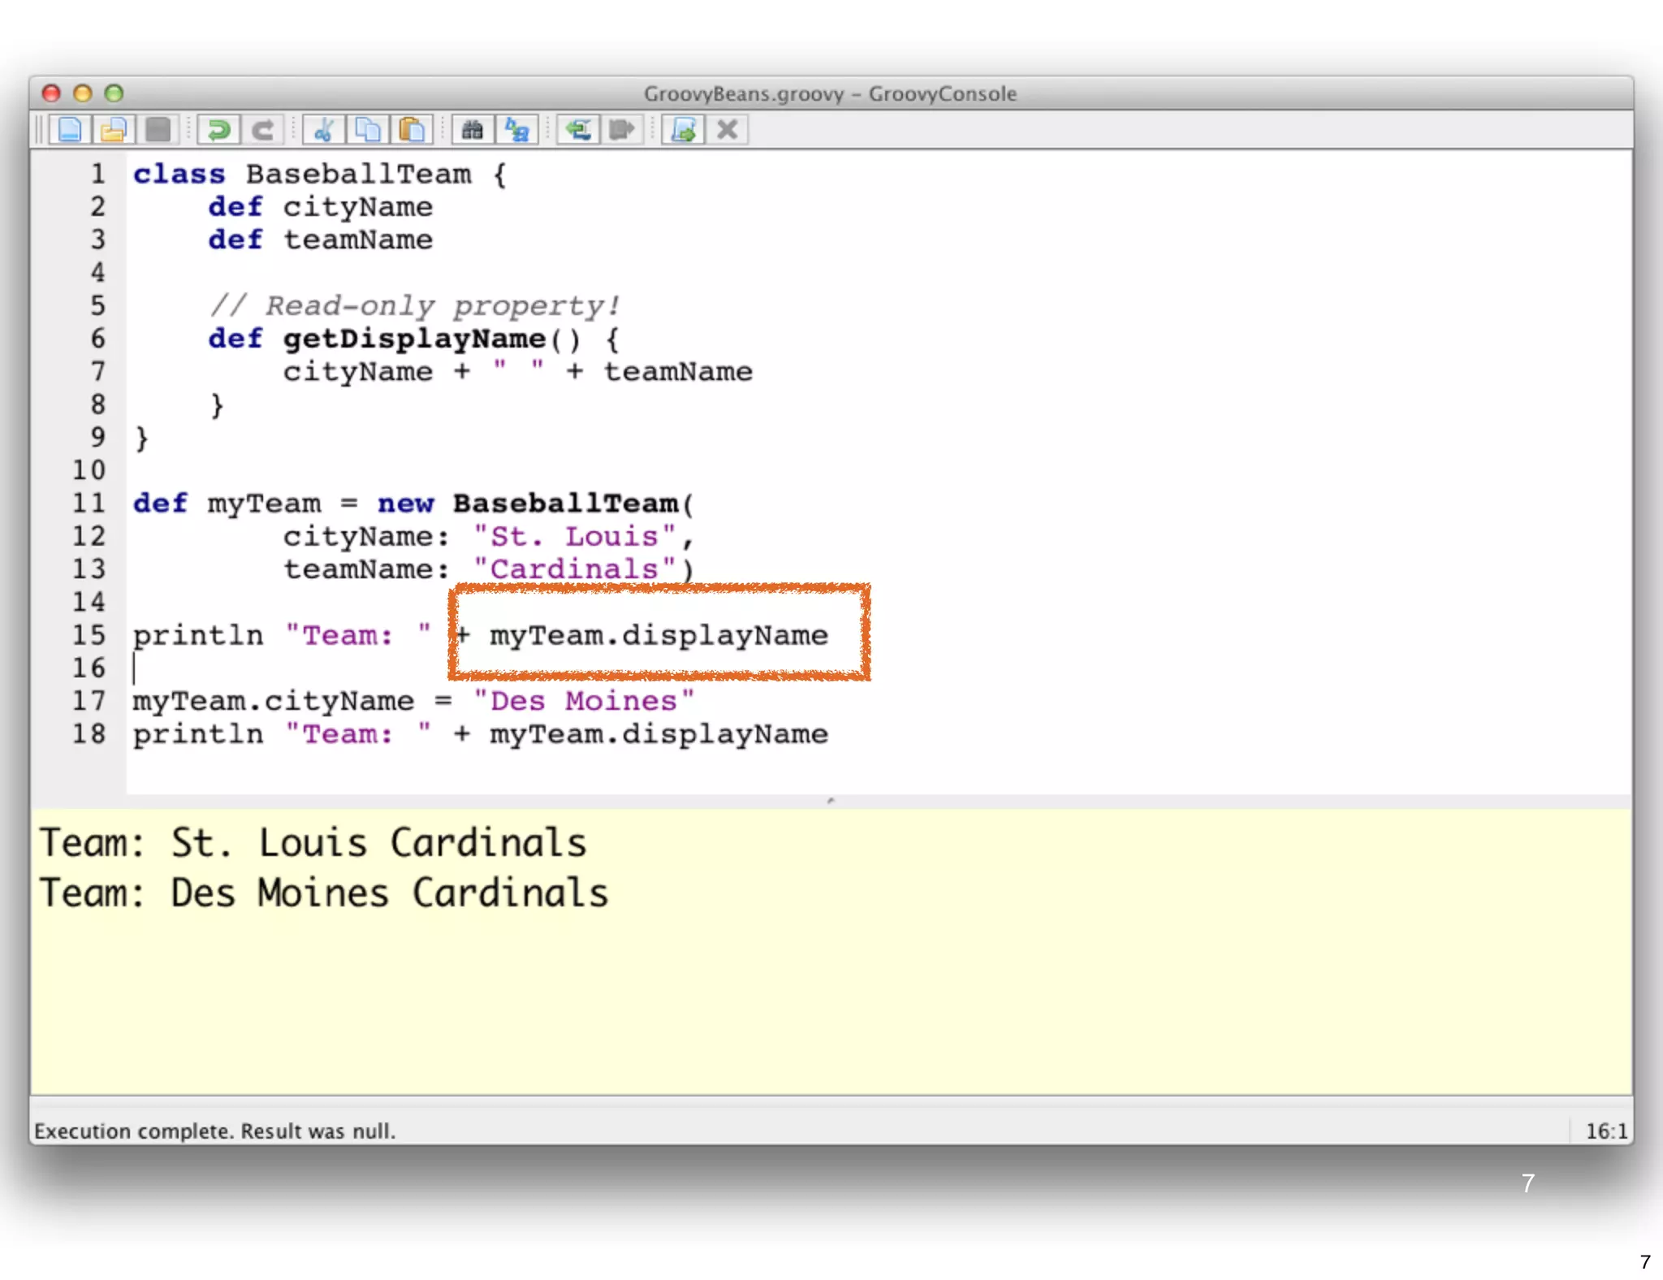Screen dimensions: 1663x1280
Task: Click the green zoom window button
Action: 114,93
